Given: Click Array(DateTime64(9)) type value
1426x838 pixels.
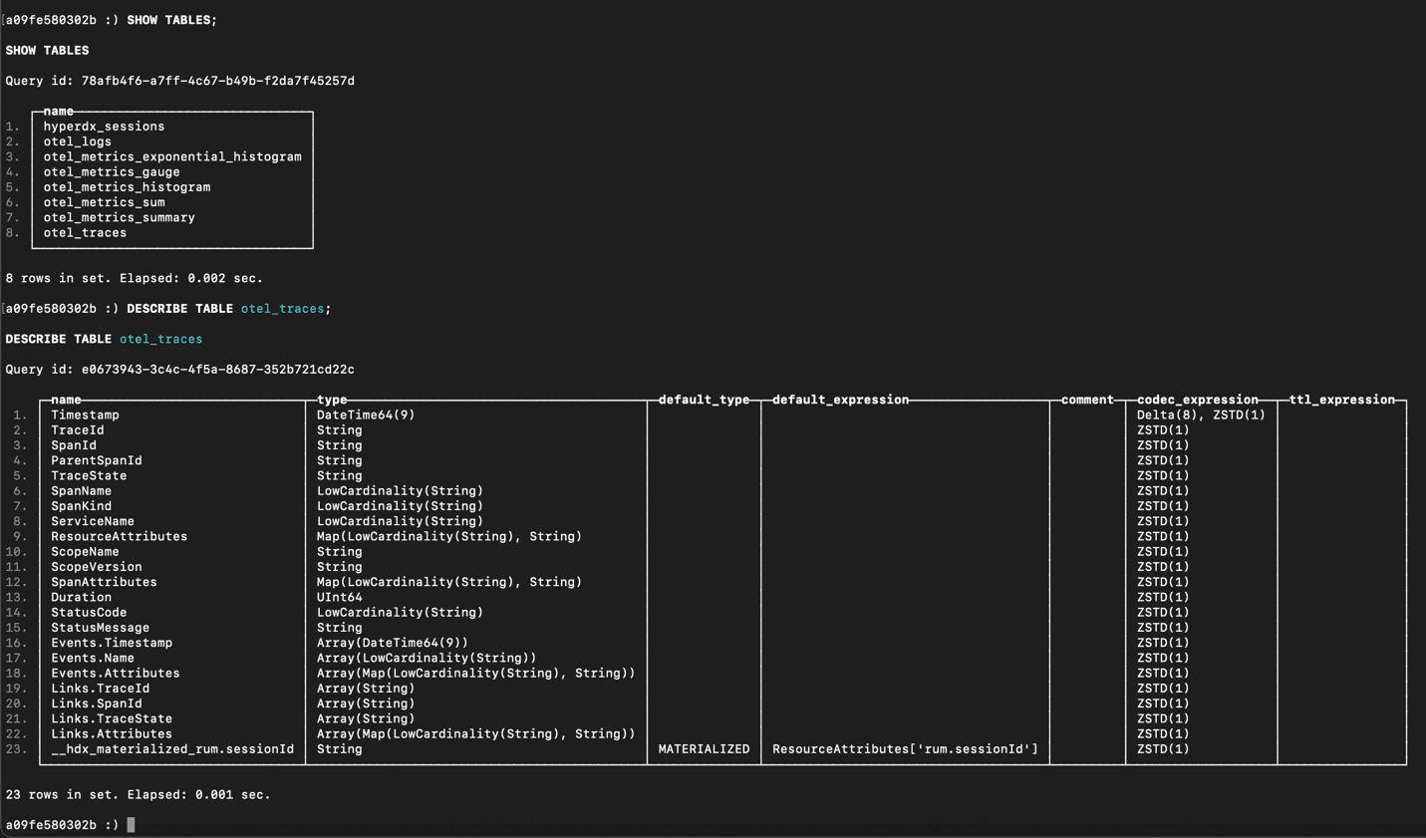Looking at the screenshot, I should [393, 643].
